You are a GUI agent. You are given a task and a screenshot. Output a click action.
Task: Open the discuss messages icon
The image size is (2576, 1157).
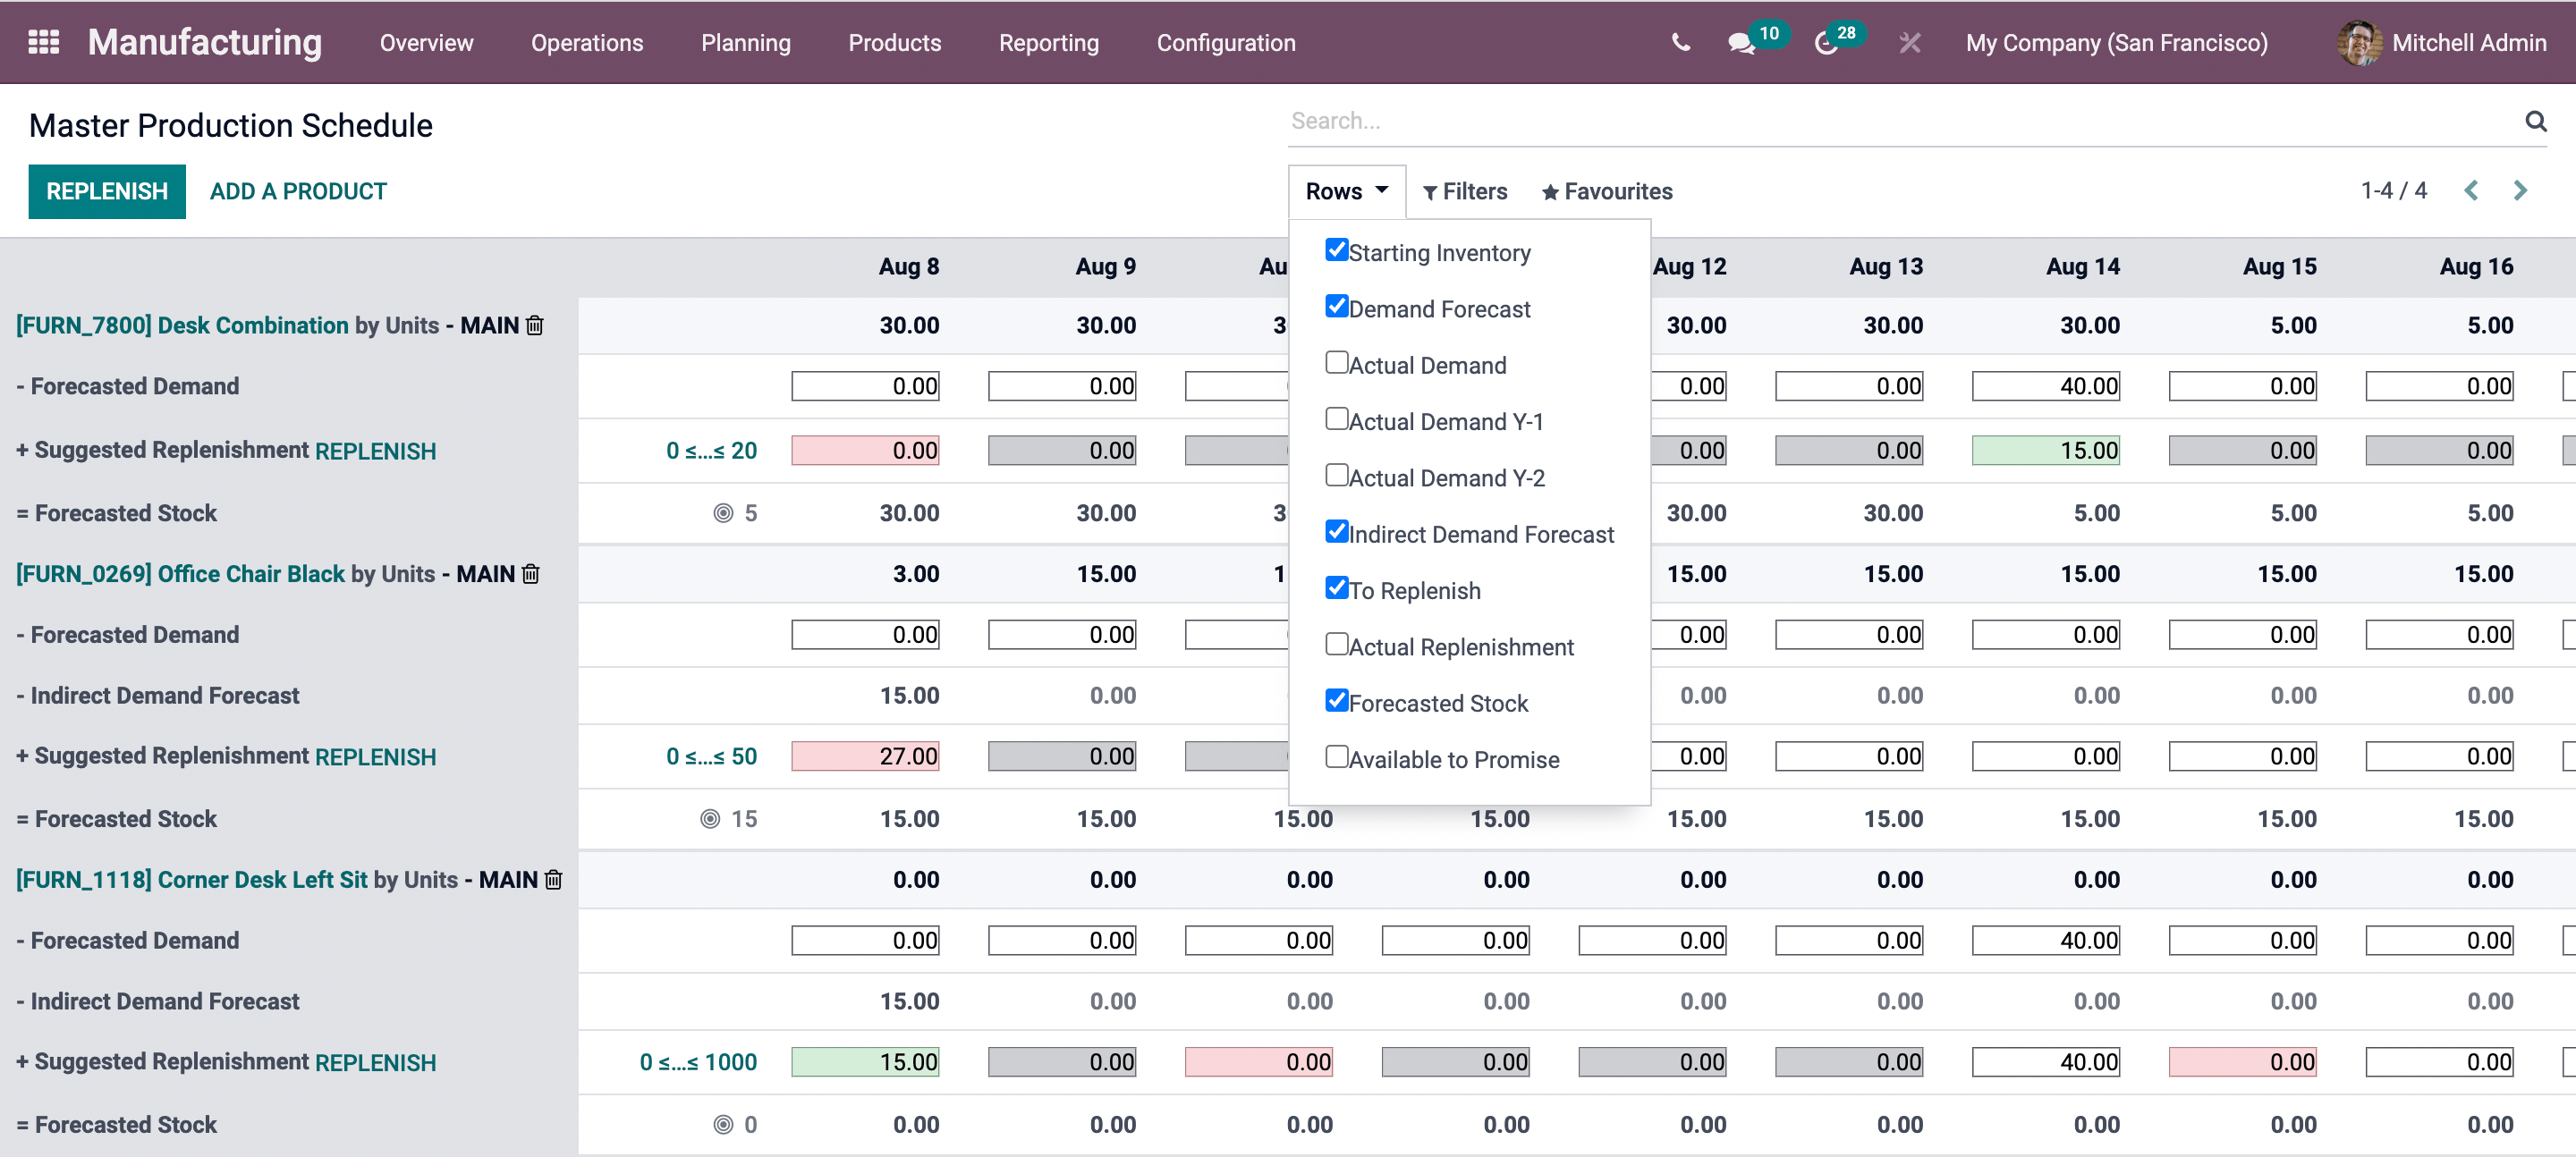(x=1741, y=43)
